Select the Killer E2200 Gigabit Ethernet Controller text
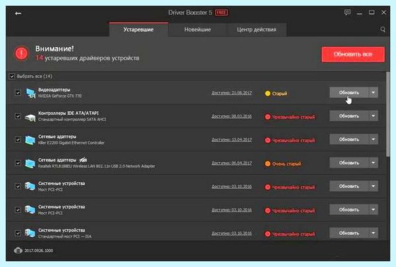396x267 pixels. pos(71,143)
